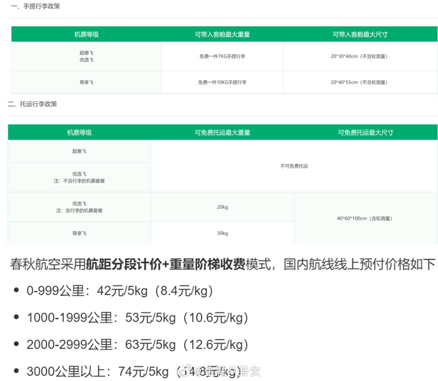Click the bold text '航距分段计价+重量阶梯收费'

(x=165, y=264)
